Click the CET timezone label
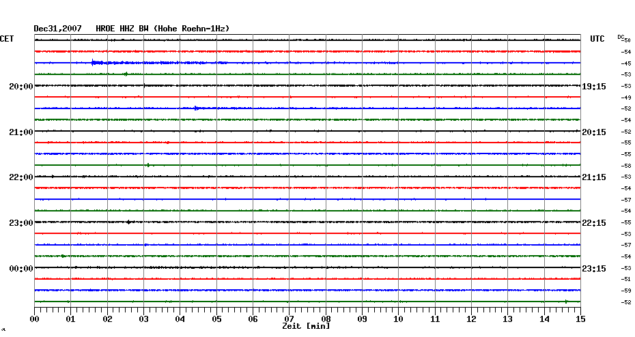 (x=7, y=39)
